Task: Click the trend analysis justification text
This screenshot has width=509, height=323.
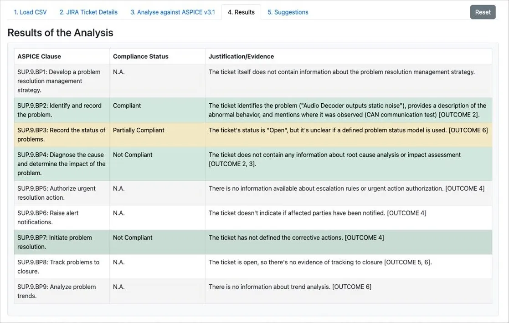Action: tap(290, 287)
